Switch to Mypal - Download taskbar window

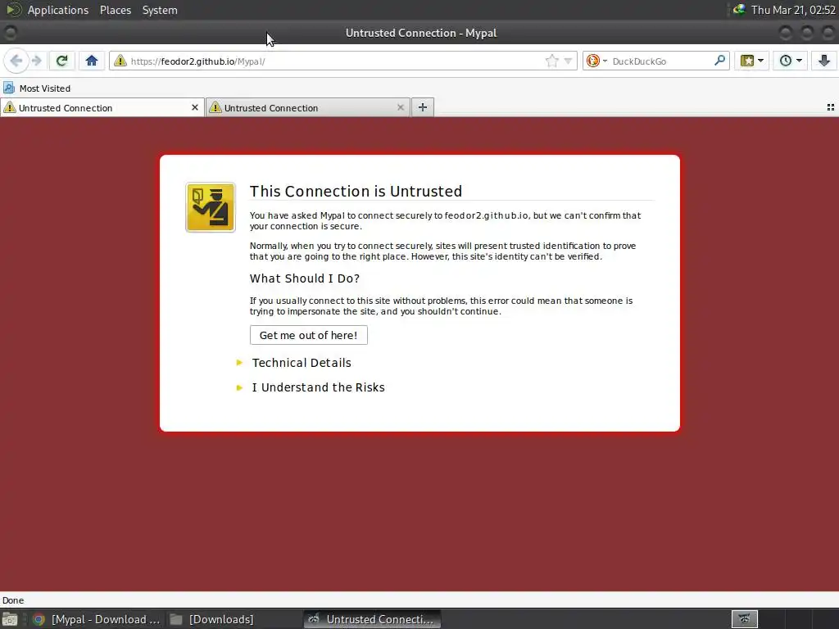(97, 619)
